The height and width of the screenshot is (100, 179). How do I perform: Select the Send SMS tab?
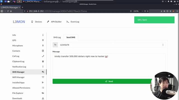pos(71,37)
